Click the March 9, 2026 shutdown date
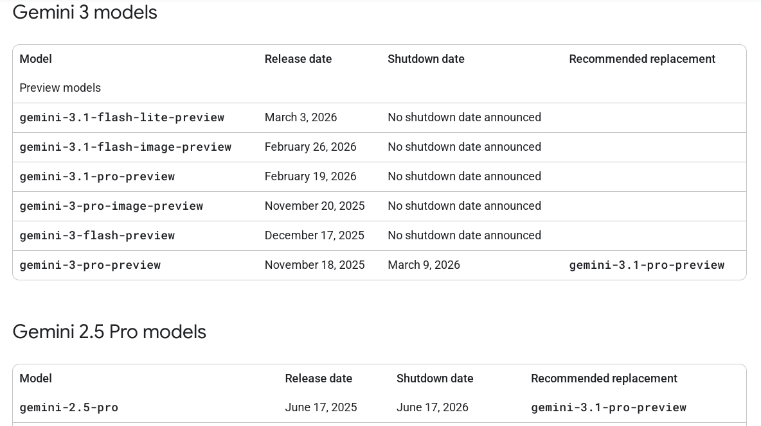This screenshot has height=426, width=761. coord(424,265)
